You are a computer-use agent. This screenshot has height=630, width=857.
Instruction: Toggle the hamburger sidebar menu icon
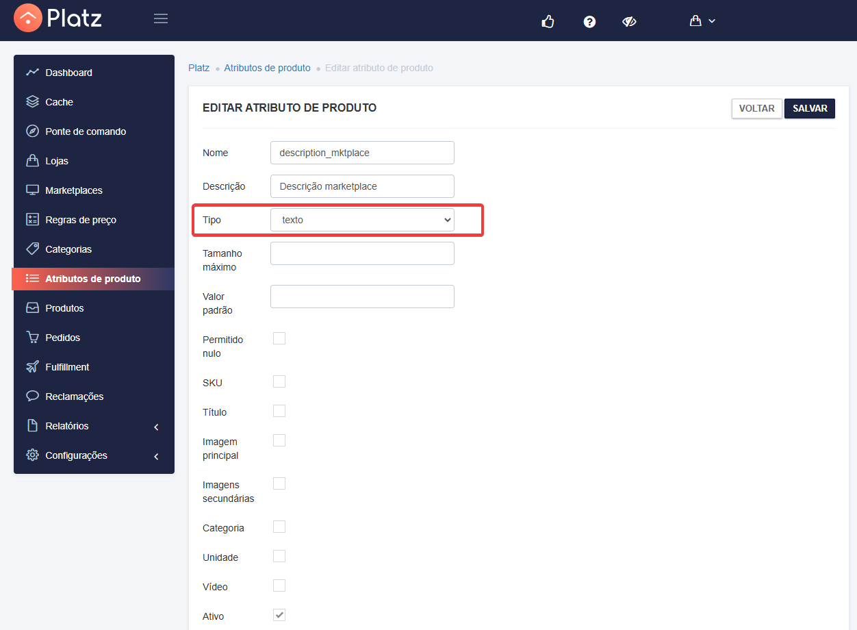tap(161, 18)
